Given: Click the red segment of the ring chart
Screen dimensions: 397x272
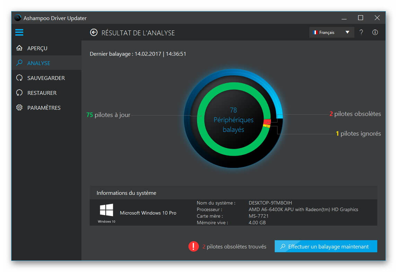Looking at the screenshot, I should pyautogui.click(x=267, y=122).
